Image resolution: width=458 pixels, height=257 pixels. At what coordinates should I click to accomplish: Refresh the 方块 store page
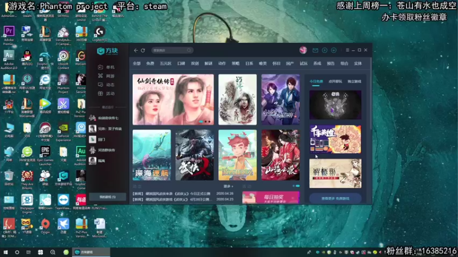point(143,50)
